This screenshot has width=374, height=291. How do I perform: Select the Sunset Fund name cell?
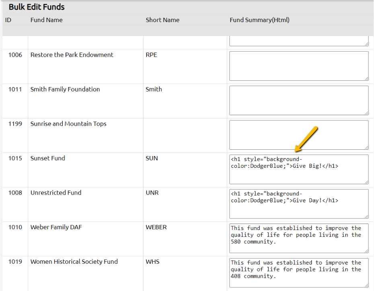47,158
